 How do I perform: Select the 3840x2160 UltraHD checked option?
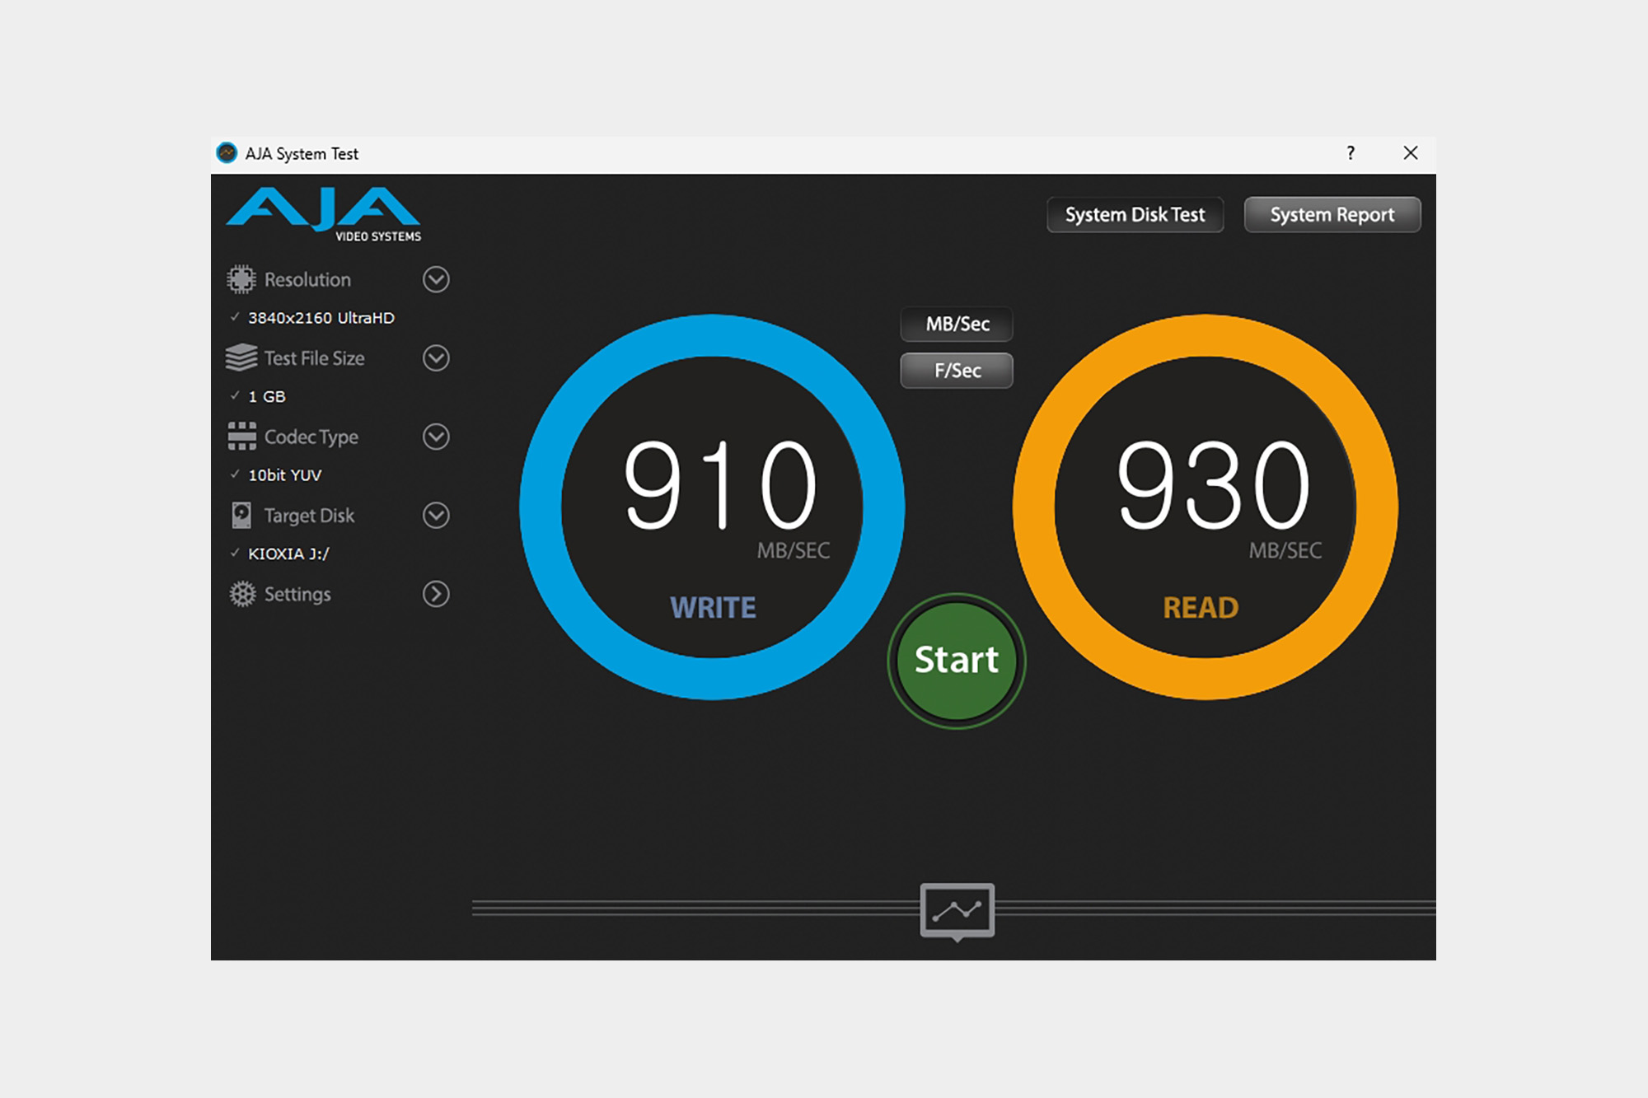(321, 318)
